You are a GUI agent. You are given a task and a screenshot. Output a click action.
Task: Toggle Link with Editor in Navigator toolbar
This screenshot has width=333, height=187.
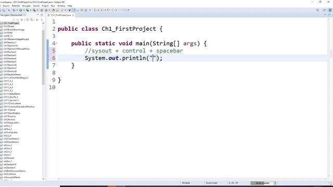click(32, 20)
